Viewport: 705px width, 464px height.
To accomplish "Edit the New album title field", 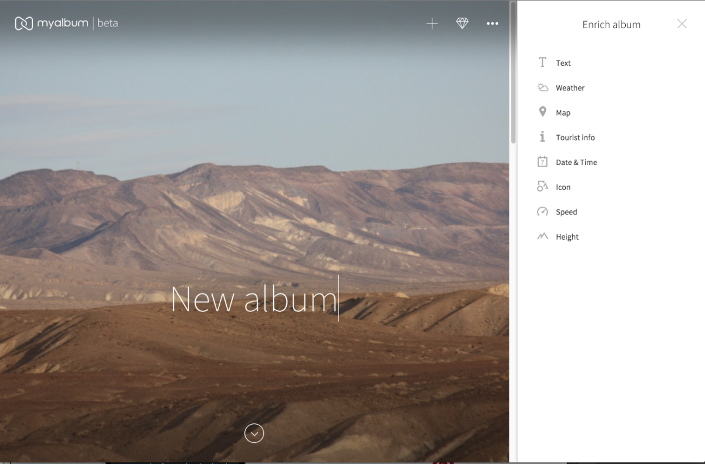I will click(254, 300).
